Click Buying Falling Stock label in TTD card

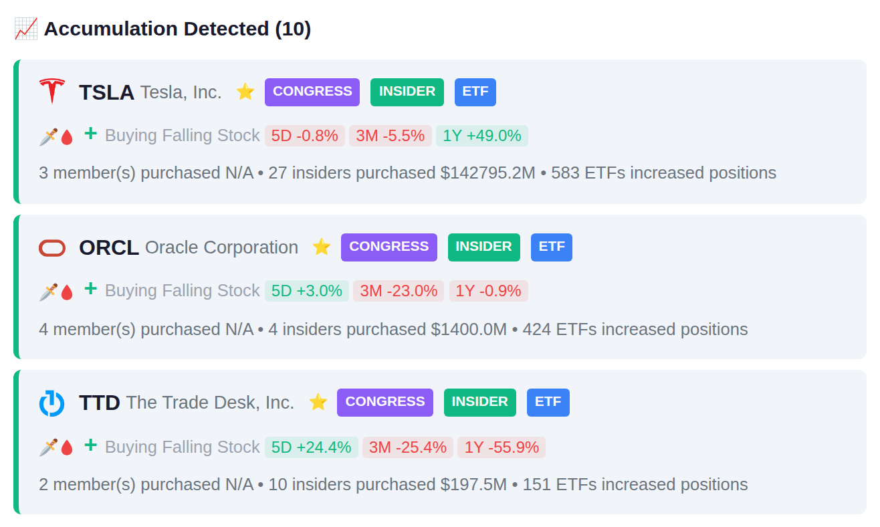pos(182,447)
